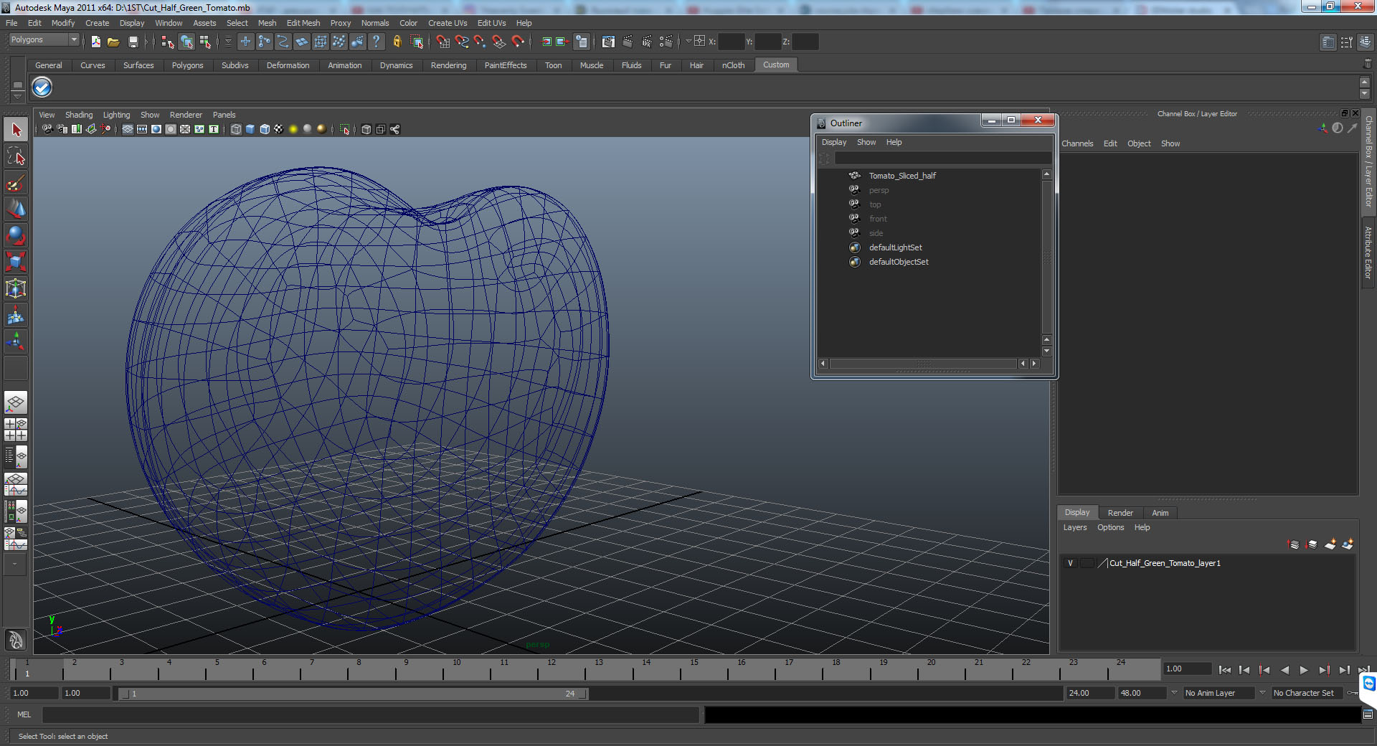
Task: Switch to the Polygons shelf tab
Action: pyautogui.click(x=187, y=65)
